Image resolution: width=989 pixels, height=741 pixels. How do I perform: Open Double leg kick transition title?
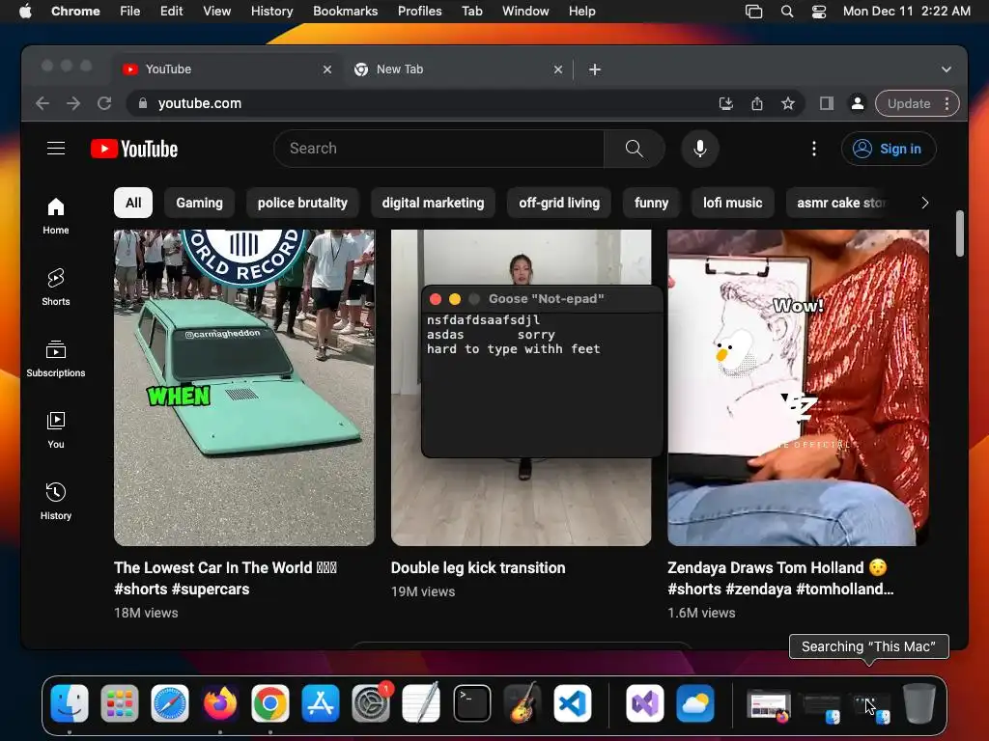coord(478,567)
